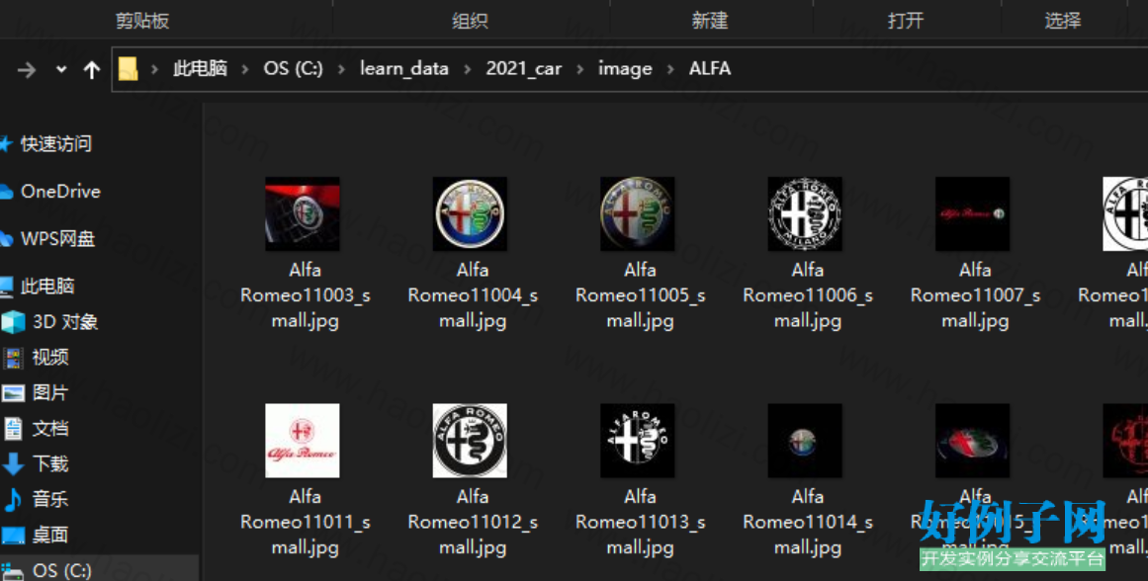The height and width of the screenshot is (581, 1148).
Task: Click file name Alfa Romeo11007_small.jpg
Action: click(975, 295)
